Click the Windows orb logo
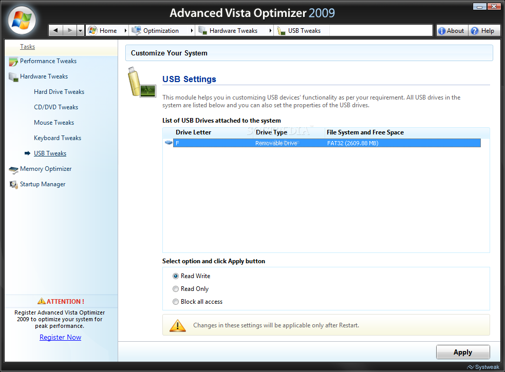Viewport: 505px width, 372px height. click(x=22, y=20)
